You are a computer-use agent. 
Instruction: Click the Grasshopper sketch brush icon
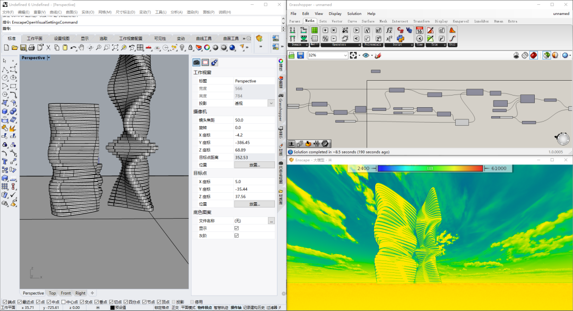coord(378,55)
